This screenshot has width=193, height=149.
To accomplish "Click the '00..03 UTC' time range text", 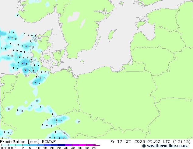I will [x=159, y=142].
